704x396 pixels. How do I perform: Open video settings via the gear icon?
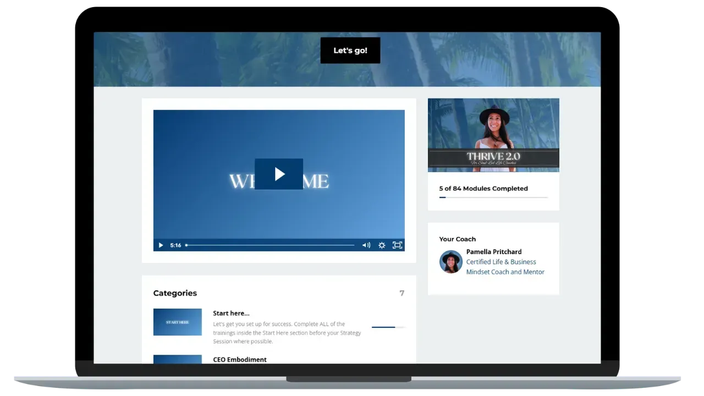point(382,245)
